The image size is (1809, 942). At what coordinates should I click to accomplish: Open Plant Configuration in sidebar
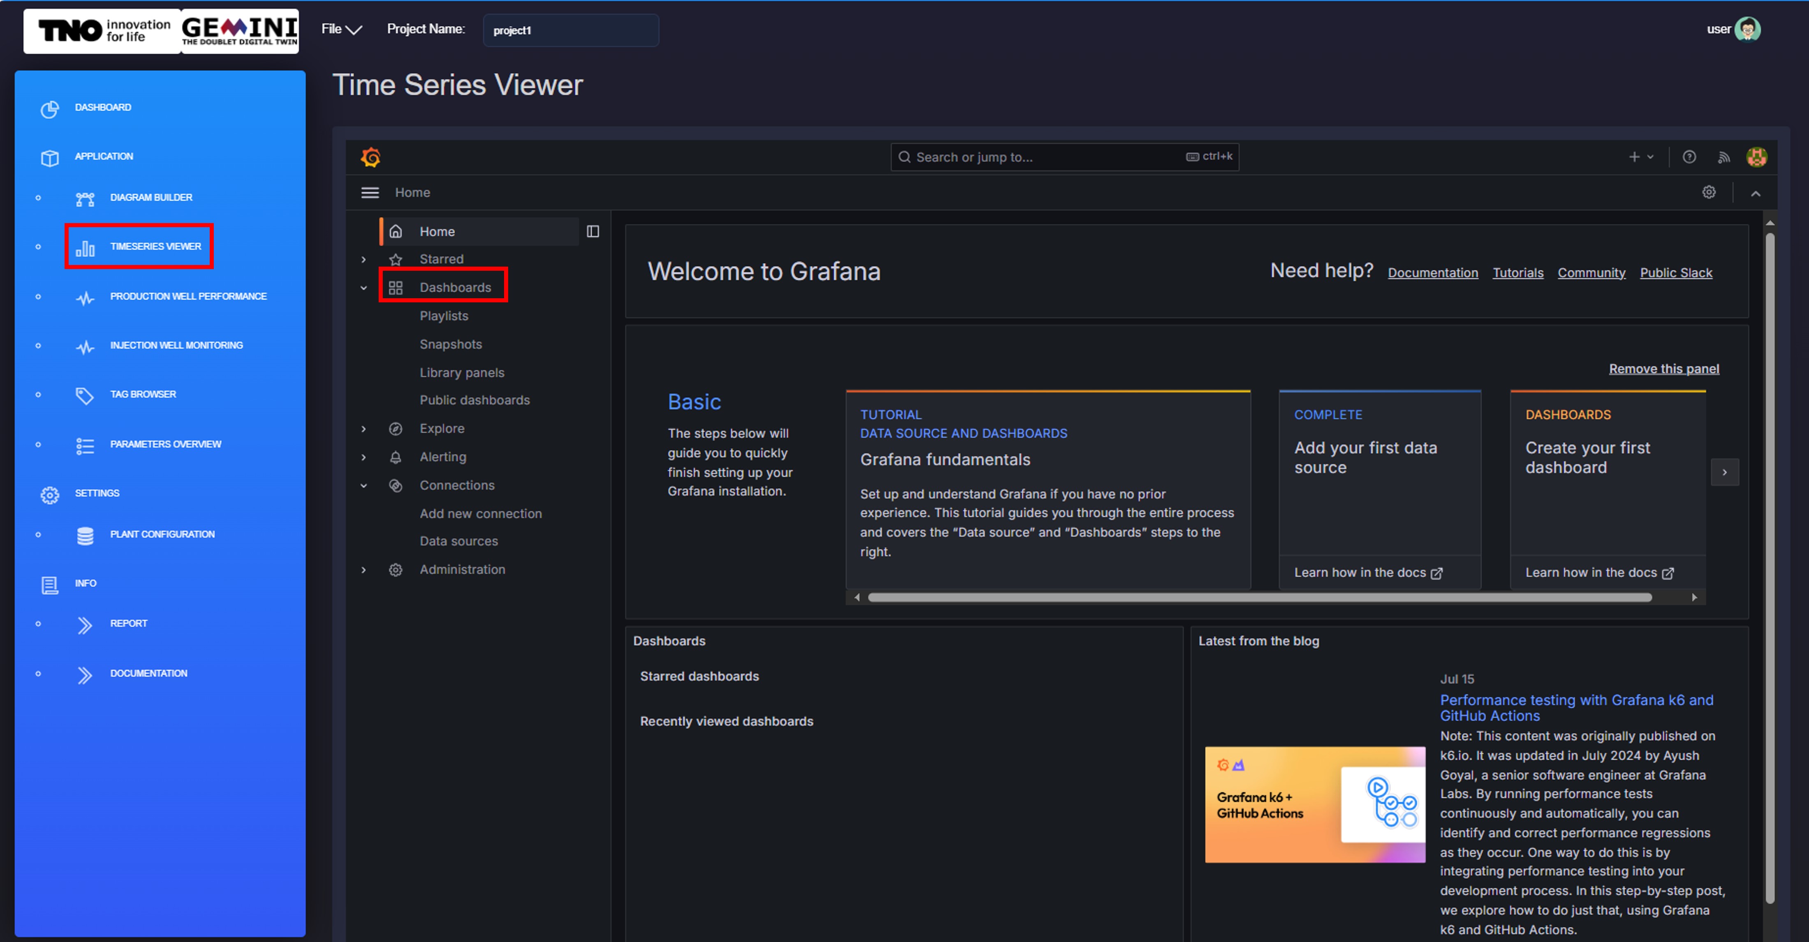point(162,535)
